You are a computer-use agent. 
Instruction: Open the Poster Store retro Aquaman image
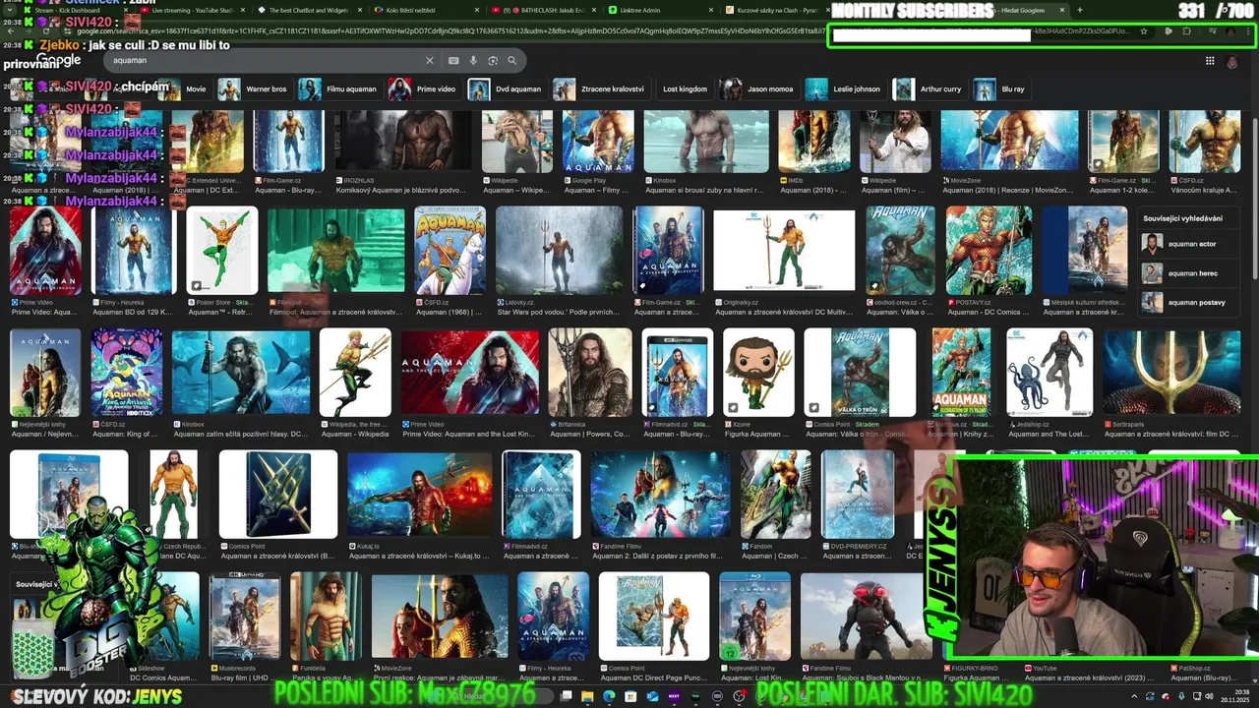221,251
